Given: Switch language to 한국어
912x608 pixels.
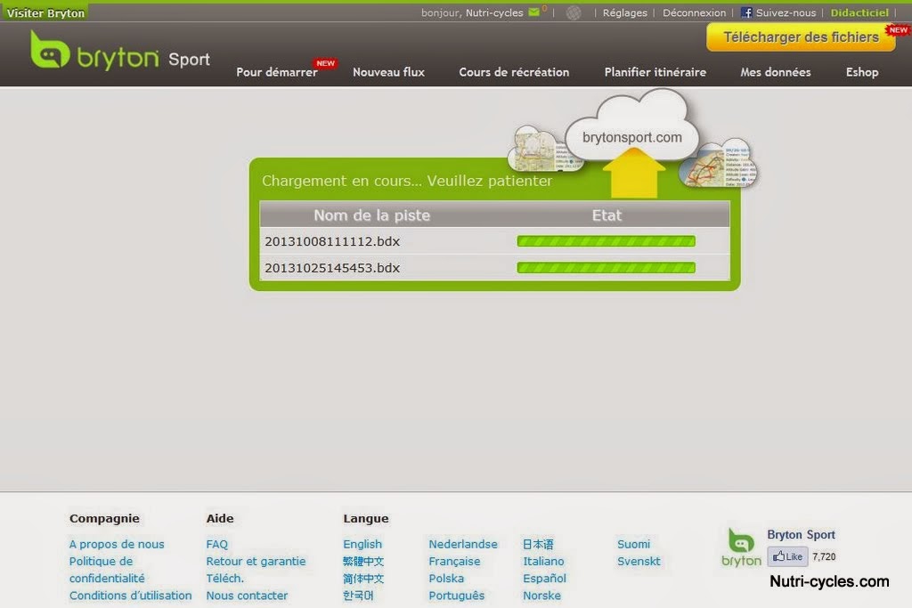Looking at the screenshot, I should click(x=358, y=596).
